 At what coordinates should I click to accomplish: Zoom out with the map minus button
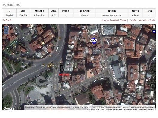pos(6,32)
